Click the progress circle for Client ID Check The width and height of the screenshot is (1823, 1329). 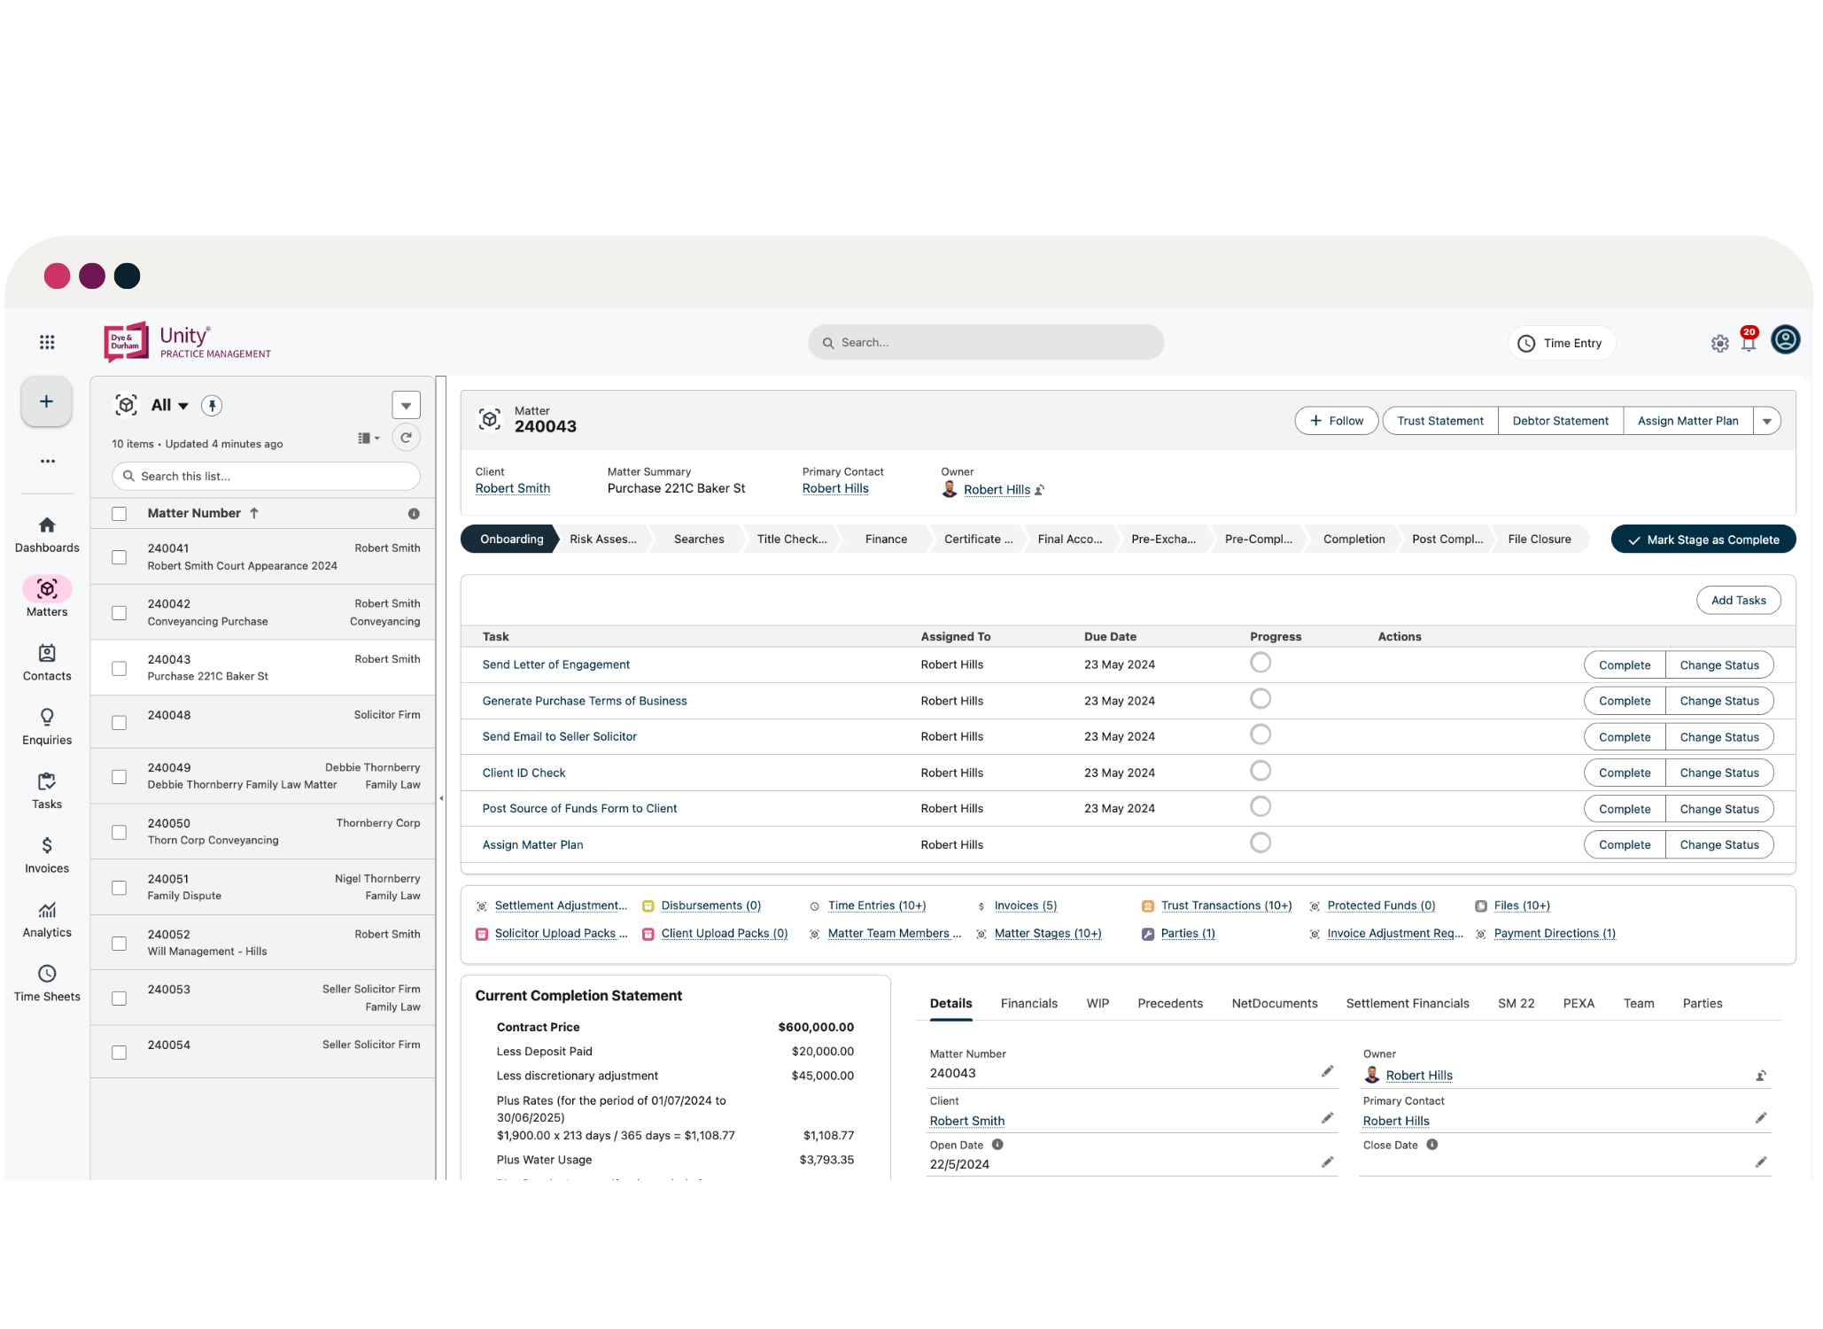point(1261,770)
